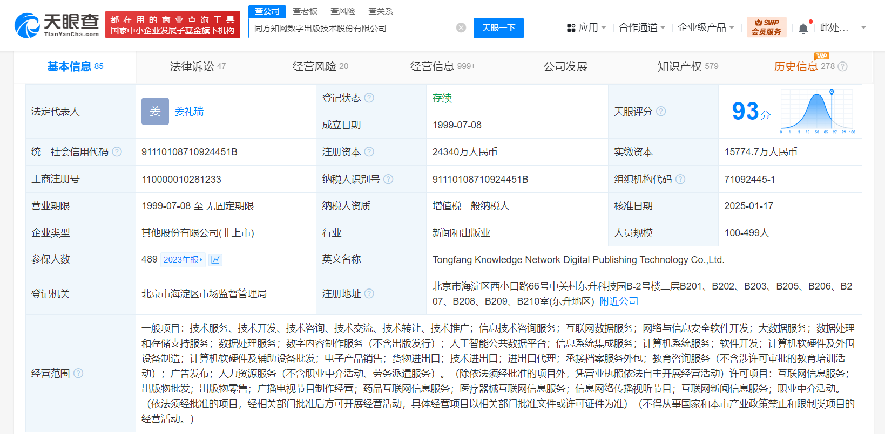Open the SVIP 会员服务 badge

point(766,27)
